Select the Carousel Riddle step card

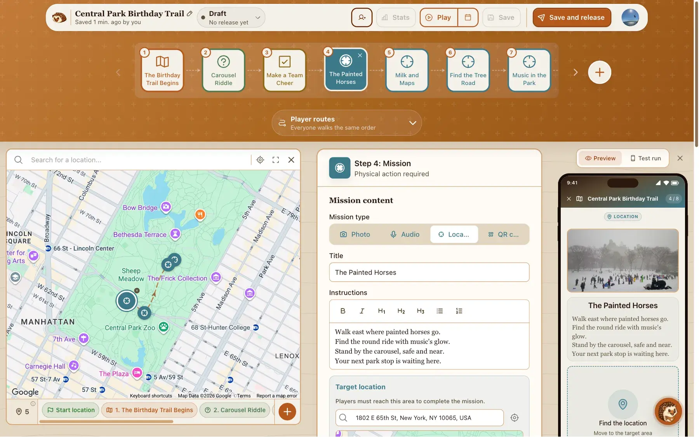(223, 71)
